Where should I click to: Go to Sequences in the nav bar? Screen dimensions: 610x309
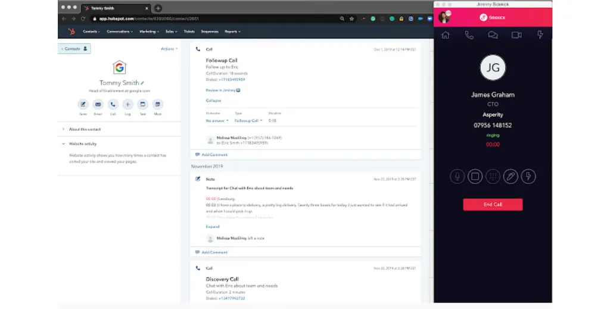point(210,32)
